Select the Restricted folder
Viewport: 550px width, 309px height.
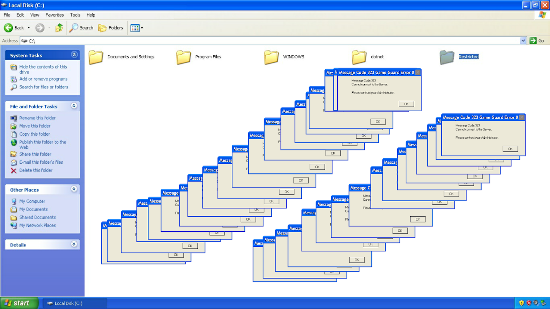pos(459,57)
